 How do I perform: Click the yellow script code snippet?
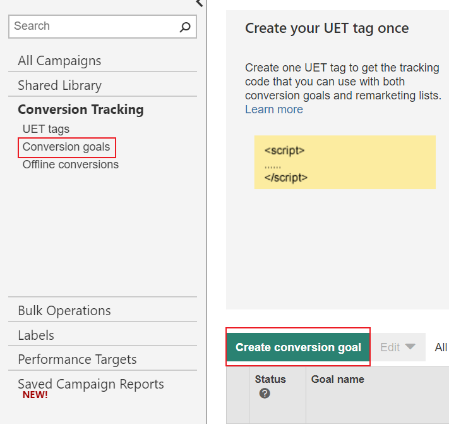[x=344, y=162]
